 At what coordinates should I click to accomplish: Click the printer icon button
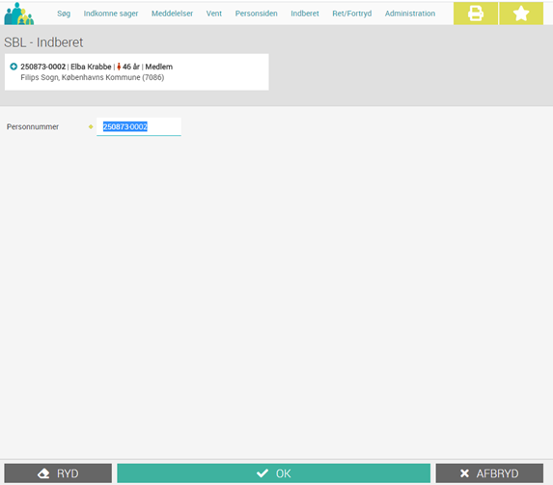tap(476, 13)
